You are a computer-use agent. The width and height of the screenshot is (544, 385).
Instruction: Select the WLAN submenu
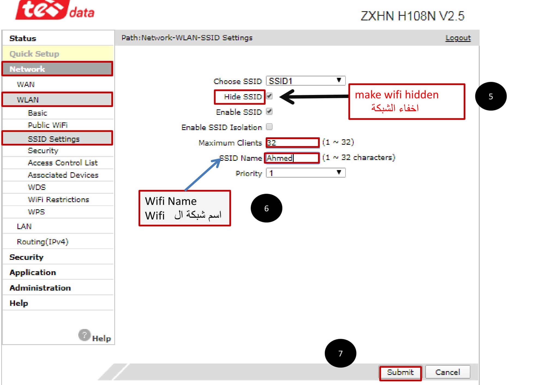tap(57, 100)
